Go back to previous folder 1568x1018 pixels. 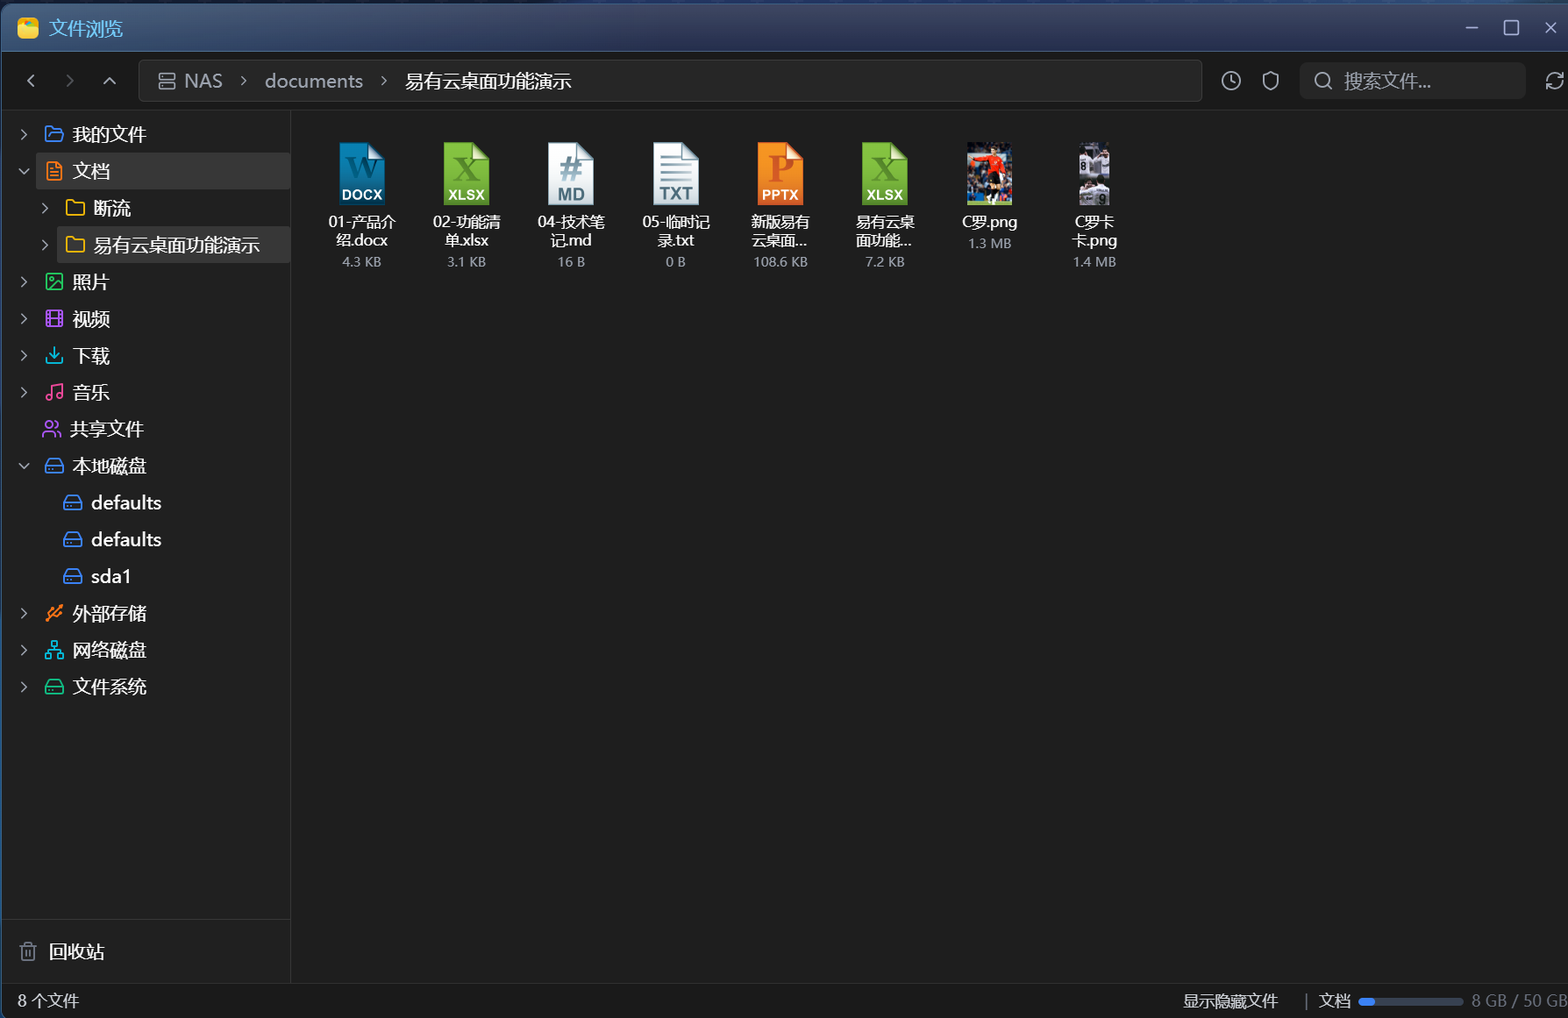(32, 81)
